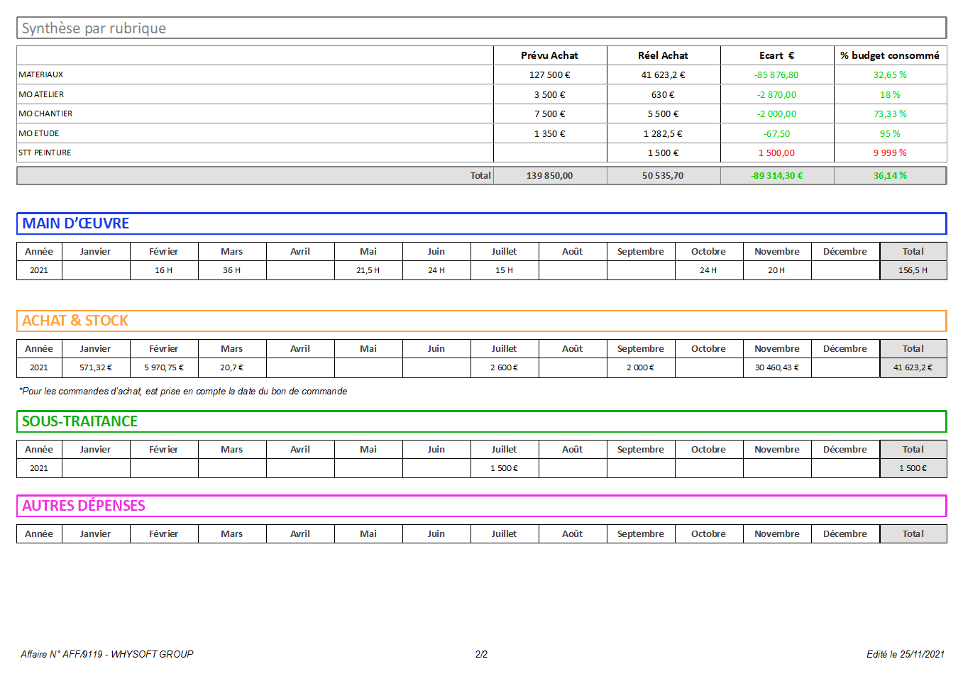Click the AUTRES DÉPENSES section heading
Image resolution: width=963 pixels, height=681 pixels.
click(84, 506)
